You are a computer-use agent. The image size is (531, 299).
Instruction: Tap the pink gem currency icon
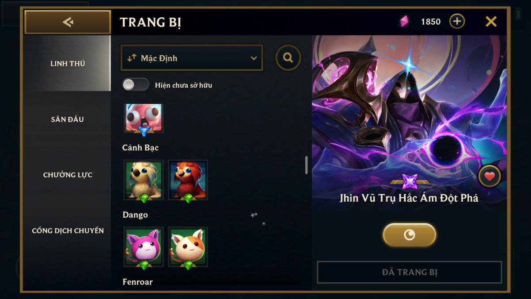pos(404,21)
